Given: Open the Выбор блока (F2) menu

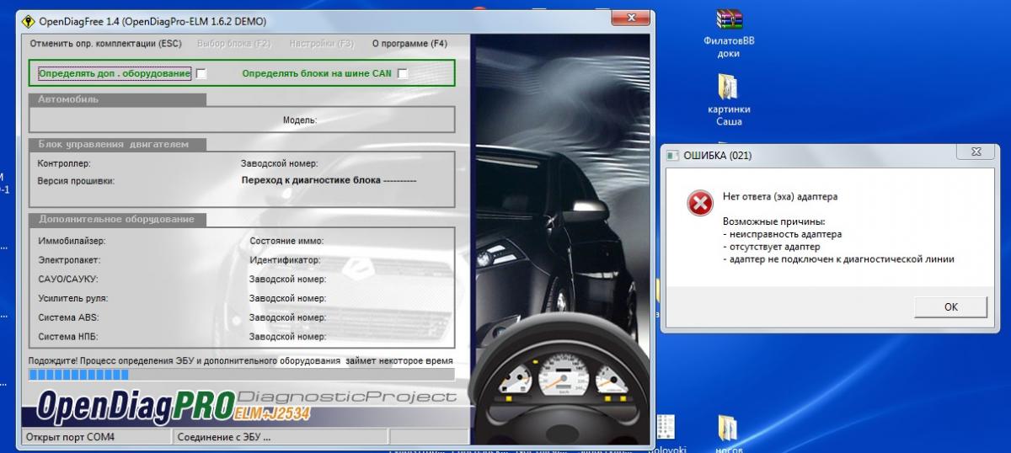Looking at the screenshot, I should click(x=233, y=43).
